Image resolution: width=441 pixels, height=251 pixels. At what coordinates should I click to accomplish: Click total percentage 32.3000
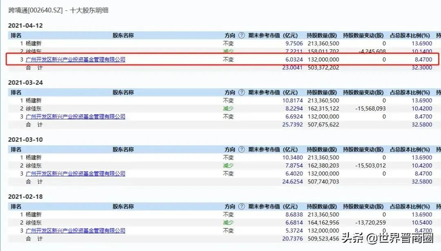[422, 68]
